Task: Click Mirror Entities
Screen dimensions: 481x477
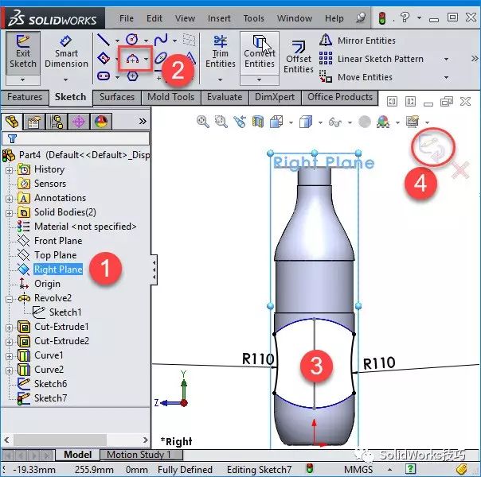Action: point(358,41)
